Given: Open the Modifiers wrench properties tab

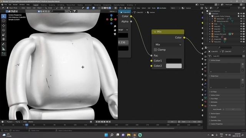Looking at the screenshot, I should pyautogui.click(x=205, y=84).
